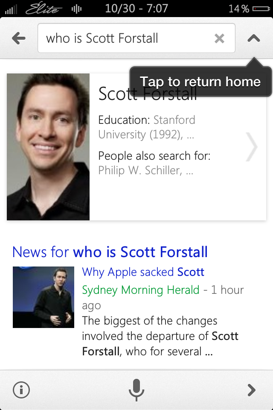Tap 'People also search for' entry

154,163
